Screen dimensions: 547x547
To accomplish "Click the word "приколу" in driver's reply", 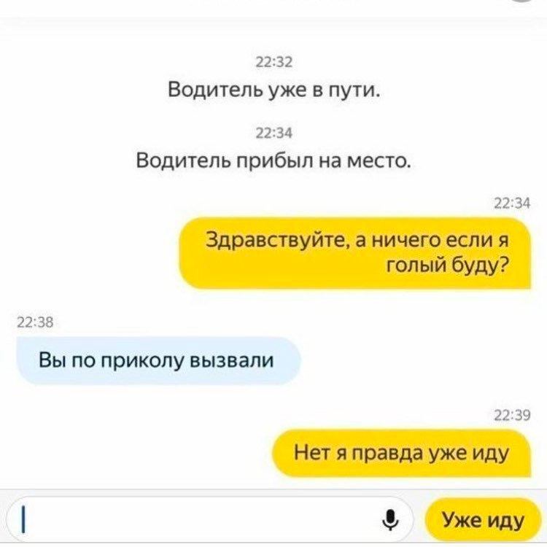I will tap(142, 361).
